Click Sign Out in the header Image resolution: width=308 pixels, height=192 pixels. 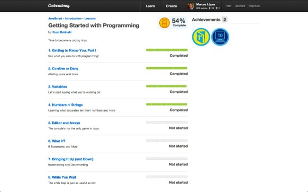click(254, 6)
